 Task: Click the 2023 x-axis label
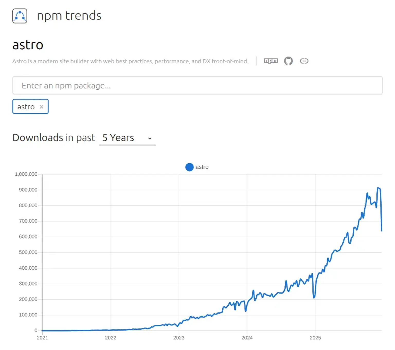[x=179, y=338]
